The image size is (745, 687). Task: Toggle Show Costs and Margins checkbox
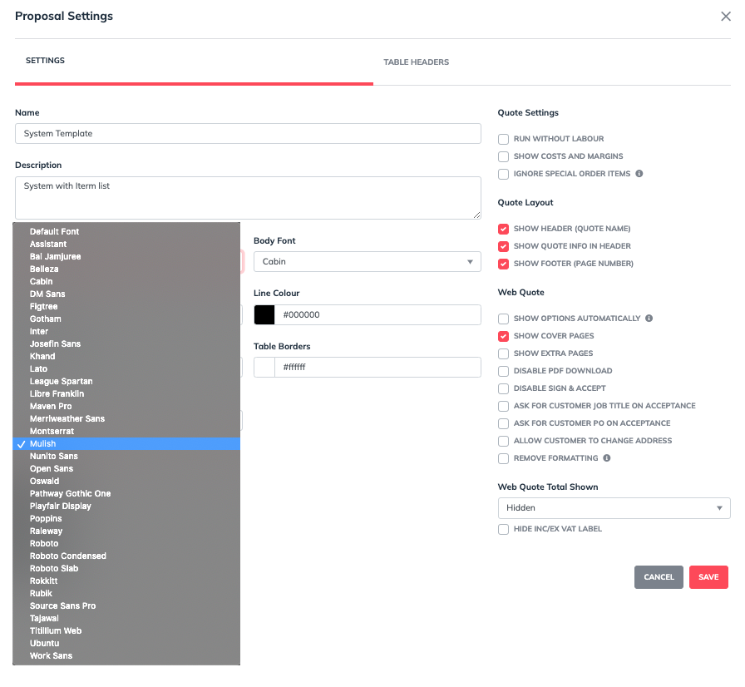[x=503, y=156]
